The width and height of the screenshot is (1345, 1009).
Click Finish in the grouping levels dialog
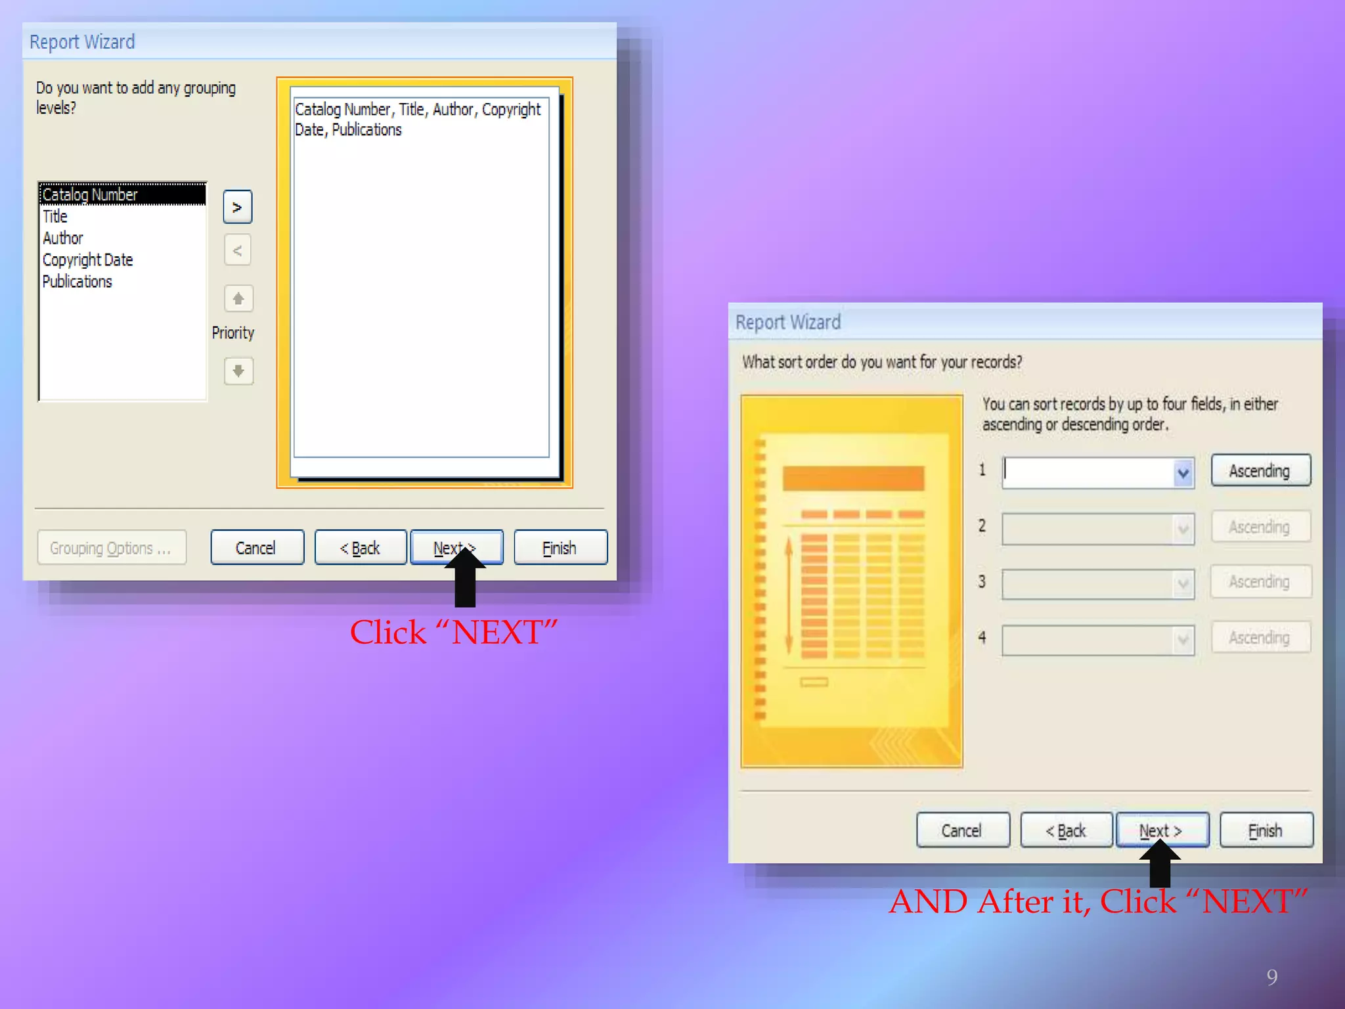pyautogui.click(x=560, y=548)
